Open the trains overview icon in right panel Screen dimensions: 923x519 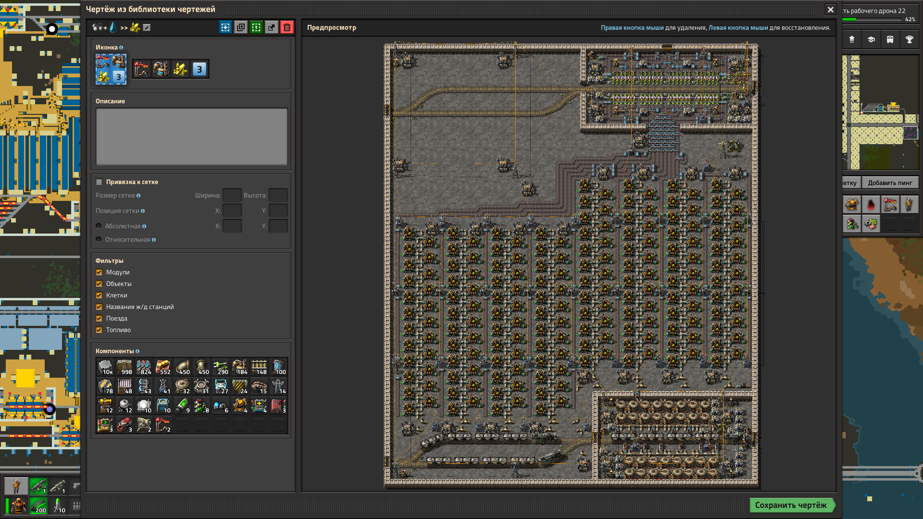coord(890,39)
